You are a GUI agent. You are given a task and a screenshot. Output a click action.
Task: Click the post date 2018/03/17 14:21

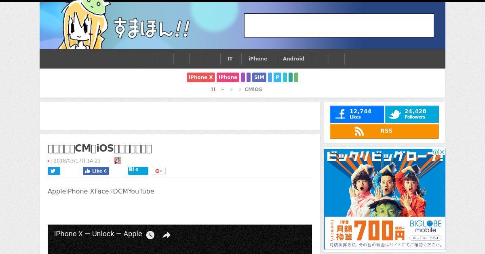point(77,160)
